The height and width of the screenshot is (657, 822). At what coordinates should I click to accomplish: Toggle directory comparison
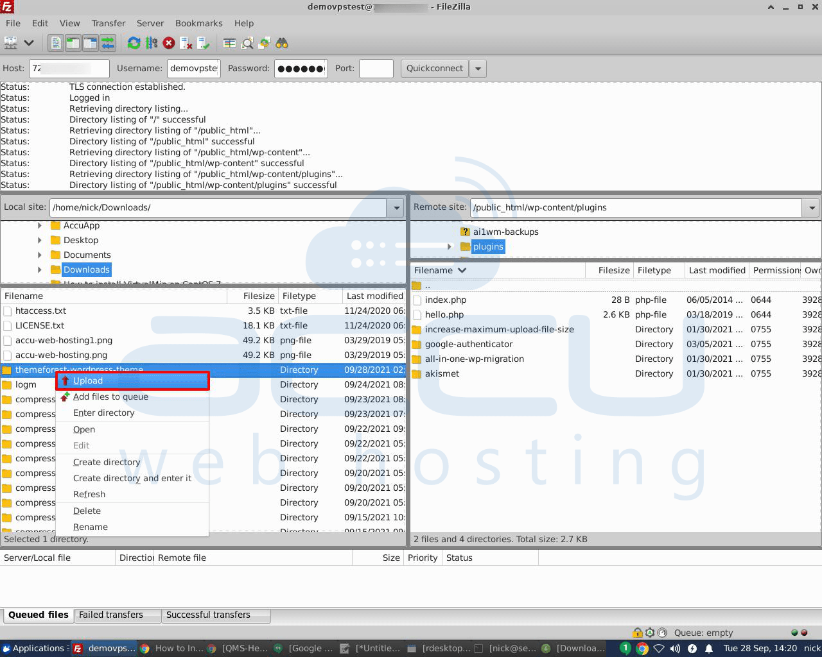(x=247, y=43)
